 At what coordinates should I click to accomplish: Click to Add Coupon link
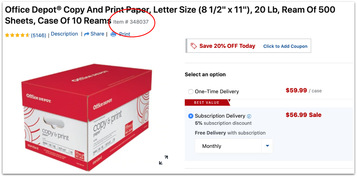pyautogui.click(x=285, y=46)
